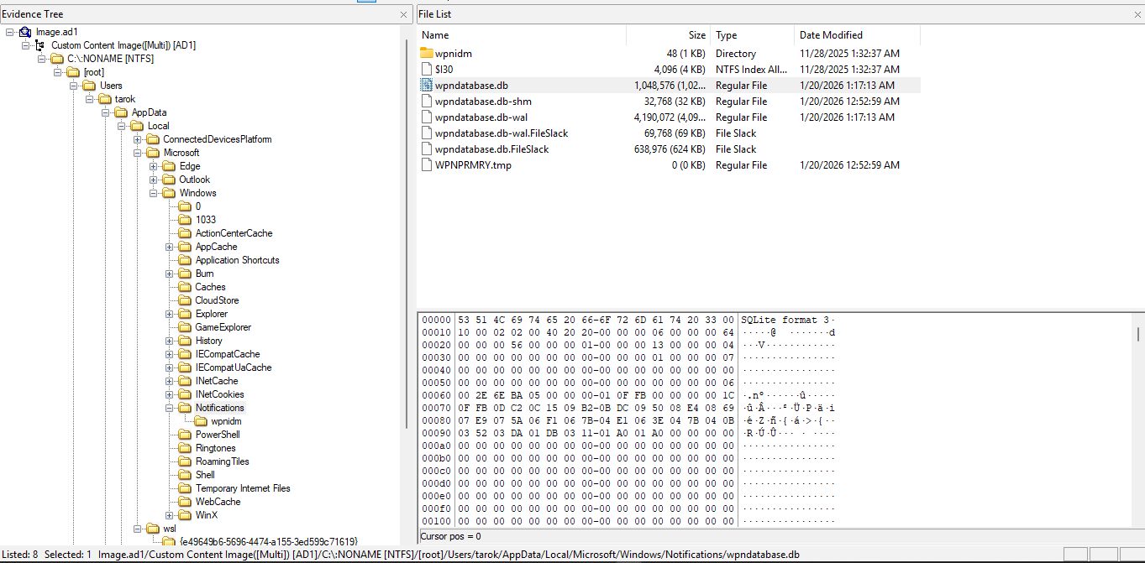Select the History tree folder
Screen dimensions: 1145x563
point(208,341)
